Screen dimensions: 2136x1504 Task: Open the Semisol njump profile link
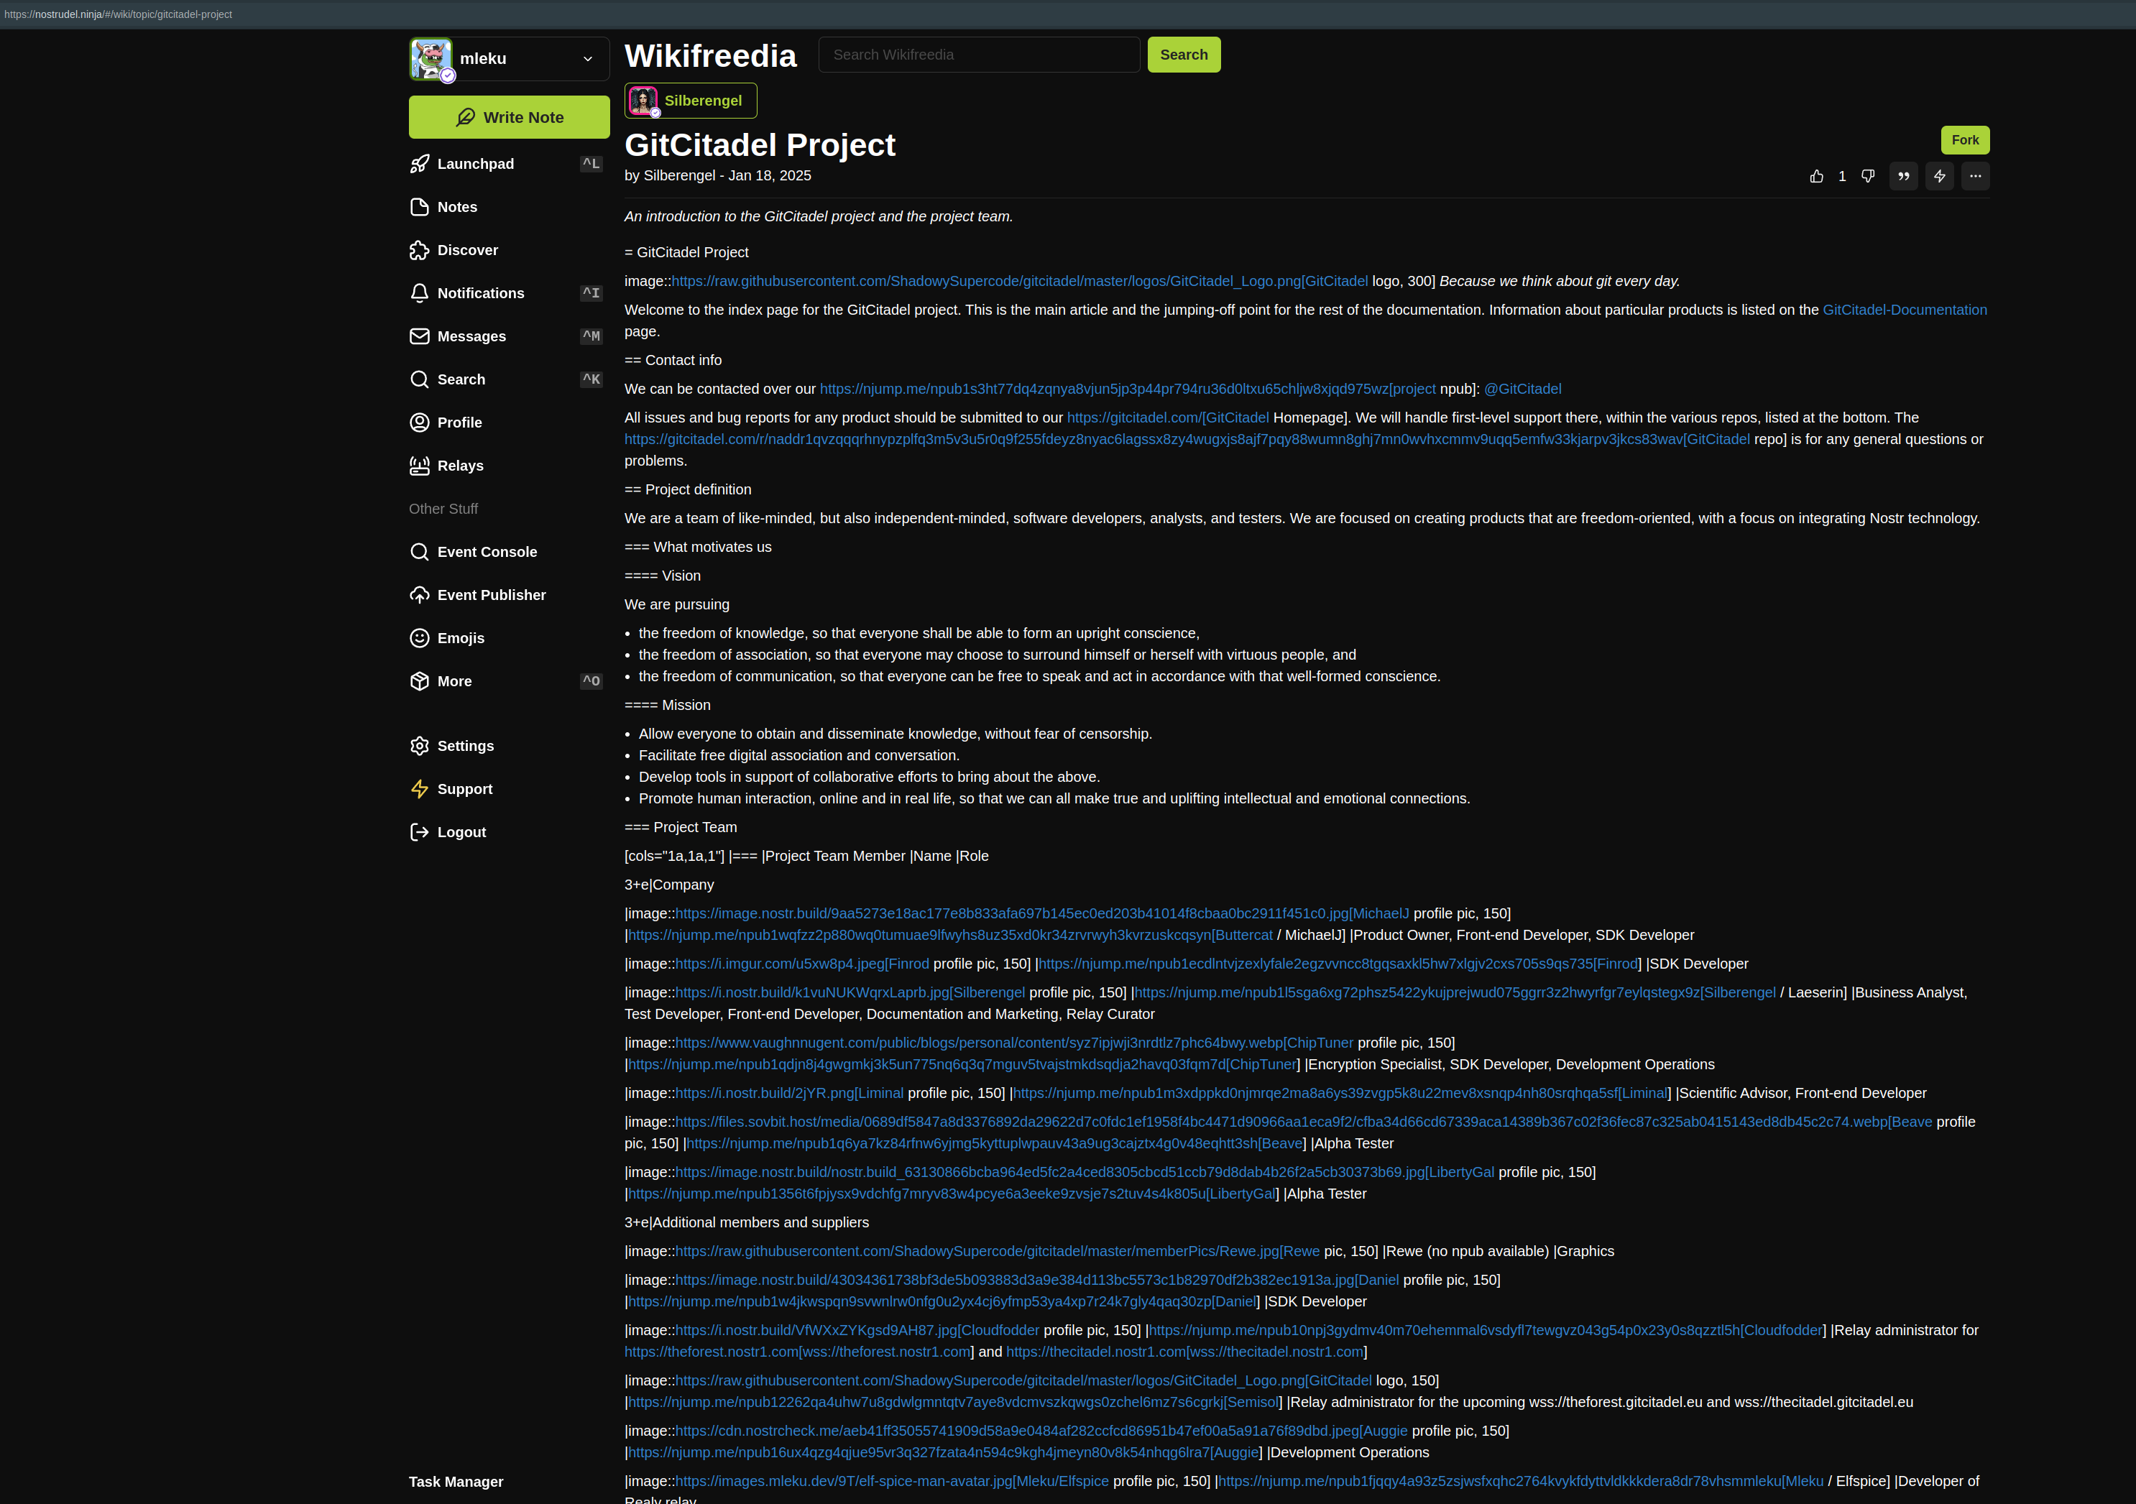point(954,1402)
